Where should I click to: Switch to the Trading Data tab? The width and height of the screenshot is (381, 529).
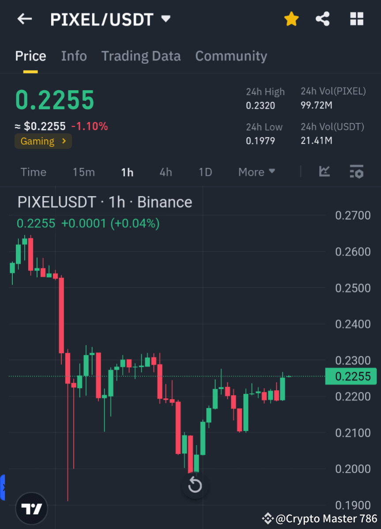coord(141,56)
